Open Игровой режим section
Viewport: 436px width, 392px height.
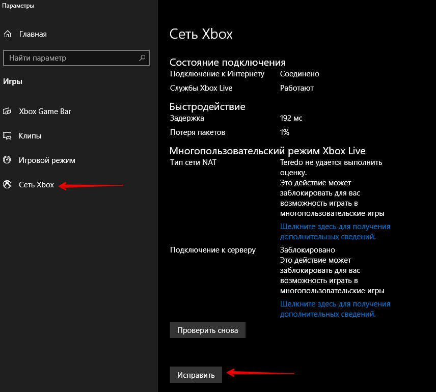47,160
